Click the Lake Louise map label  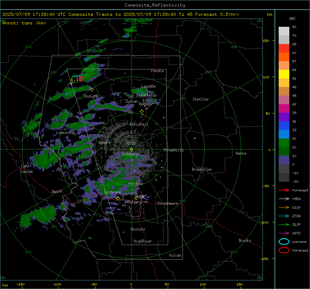click(x=27, y=169)
